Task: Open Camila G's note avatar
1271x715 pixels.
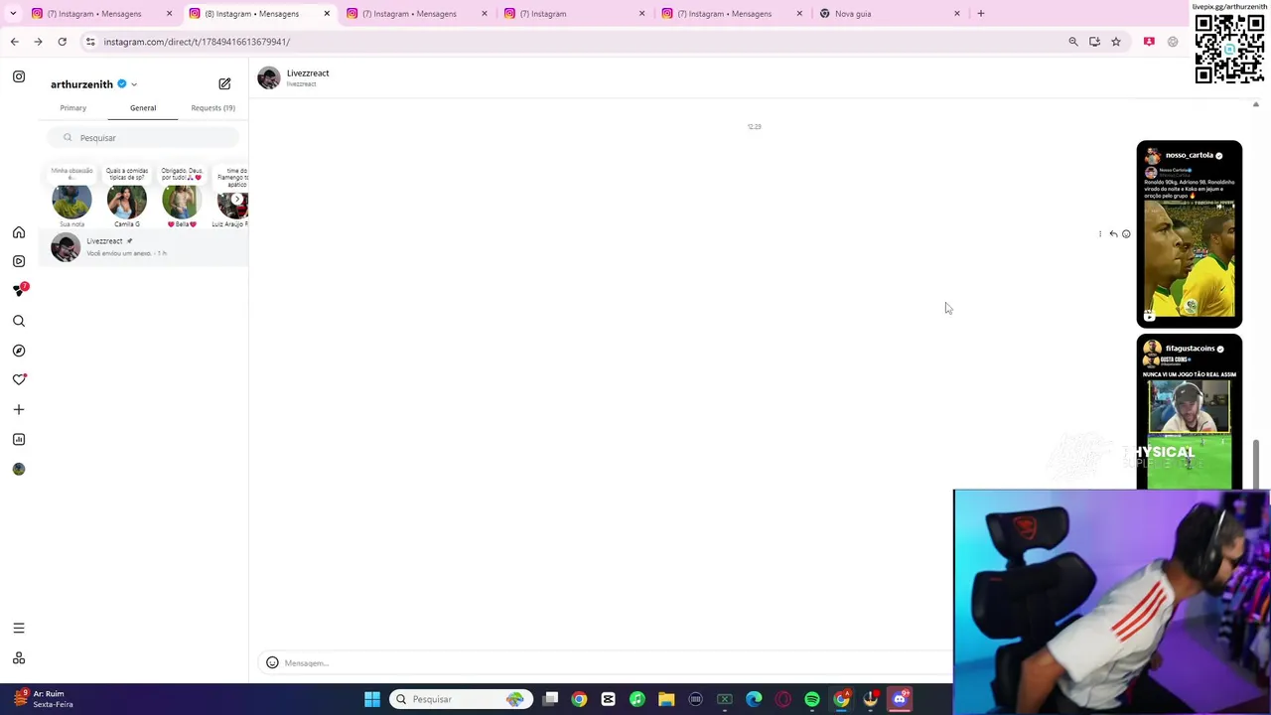Action: click(126, 201)
